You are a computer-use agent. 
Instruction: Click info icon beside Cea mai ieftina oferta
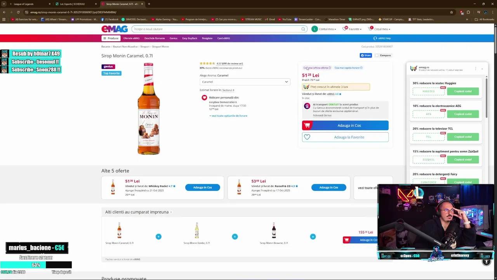[330, 68]
